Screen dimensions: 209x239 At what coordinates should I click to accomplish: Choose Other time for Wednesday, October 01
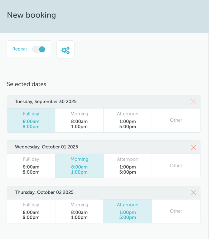click(x=176, y=166)
